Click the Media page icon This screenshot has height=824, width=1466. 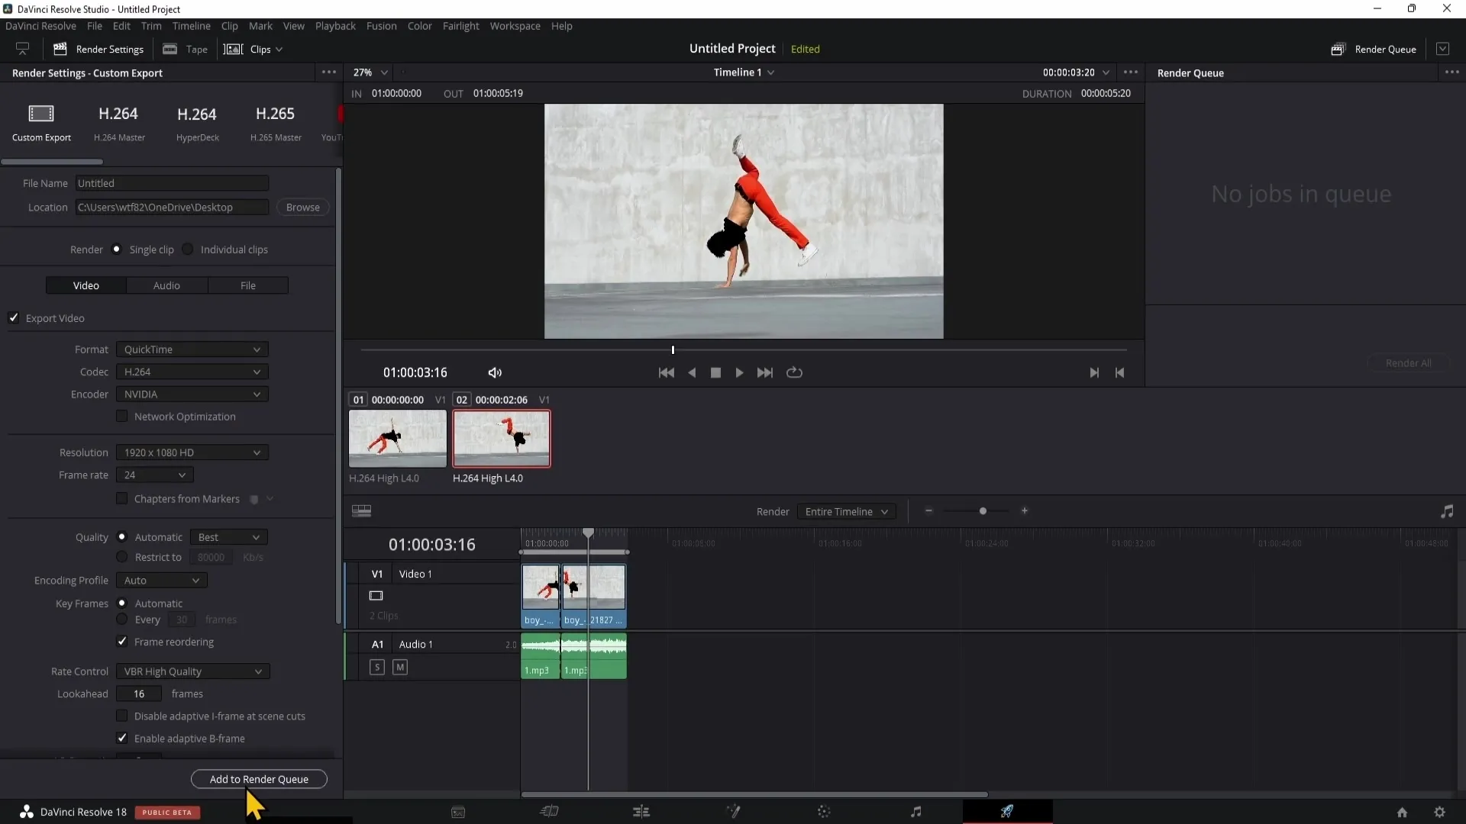(x=457, y=811)
